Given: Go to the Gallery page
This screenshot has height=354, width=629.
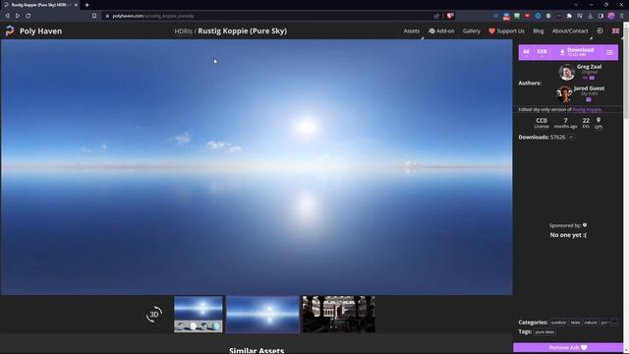Looking at the screenshot, I should (x=472, y=30).
